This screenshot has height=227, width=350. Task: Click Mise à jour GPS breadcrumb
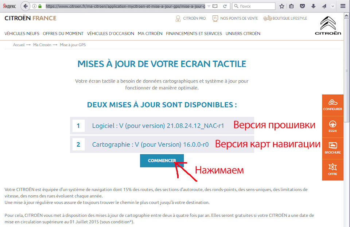pos(73,45)
